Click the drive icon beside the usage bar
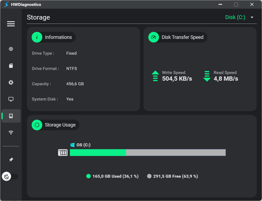Screen dimensions: 262x201 (x=63, y=152)
